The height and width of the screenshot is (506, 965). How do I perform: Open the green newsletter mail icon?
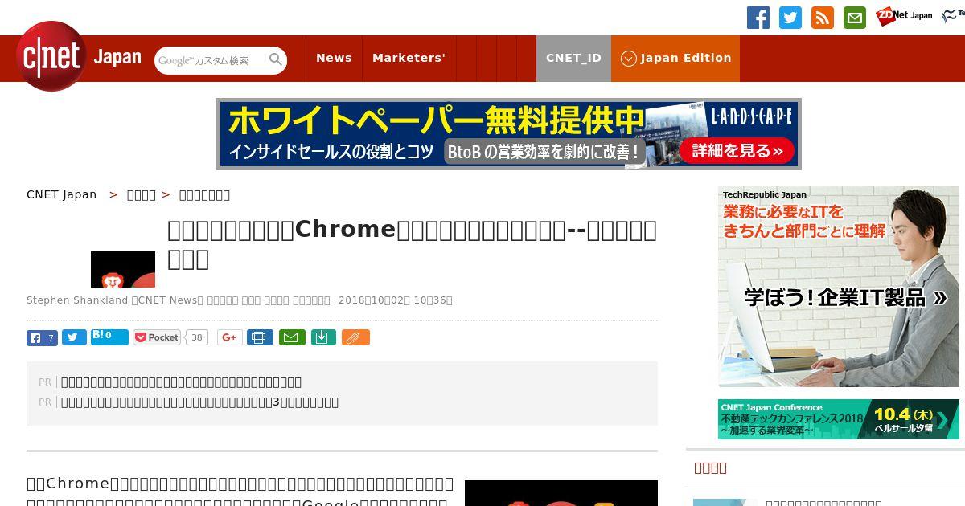855,18
